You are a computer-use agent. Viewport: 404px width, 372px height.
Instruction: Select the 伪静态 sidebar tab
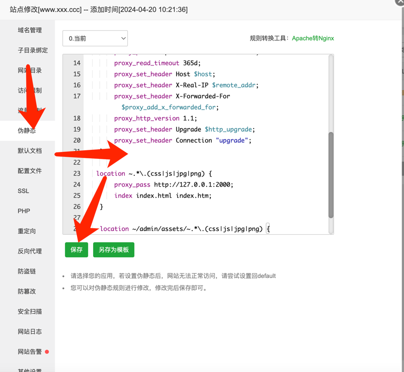[x=27, y=131]
